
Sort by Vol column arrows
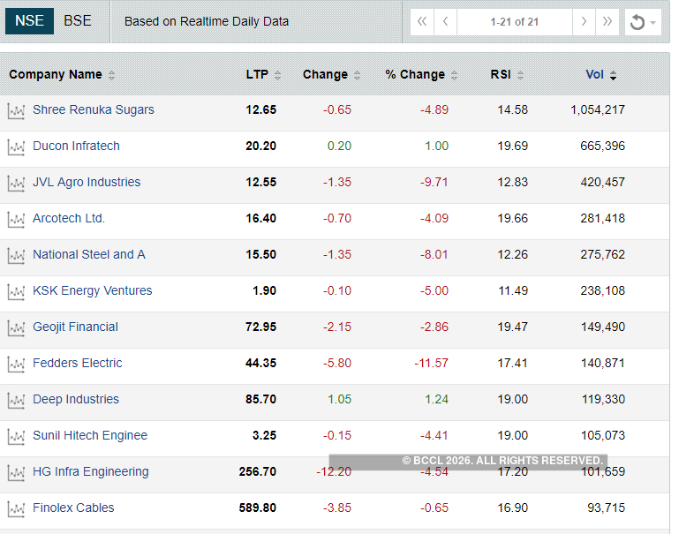pos(613,75)
